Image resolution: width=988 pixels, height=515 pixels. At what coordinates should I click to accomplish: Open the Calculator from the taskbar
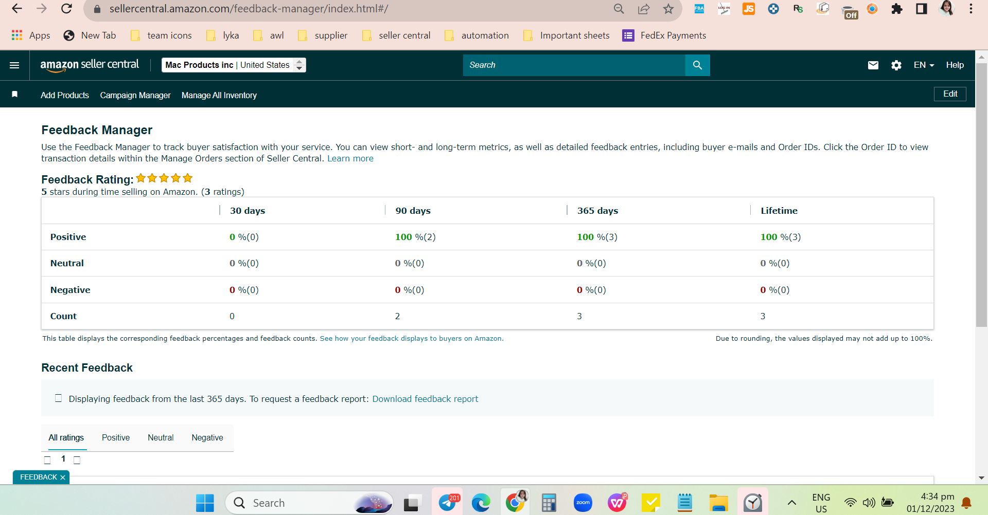tap(549, 503)
